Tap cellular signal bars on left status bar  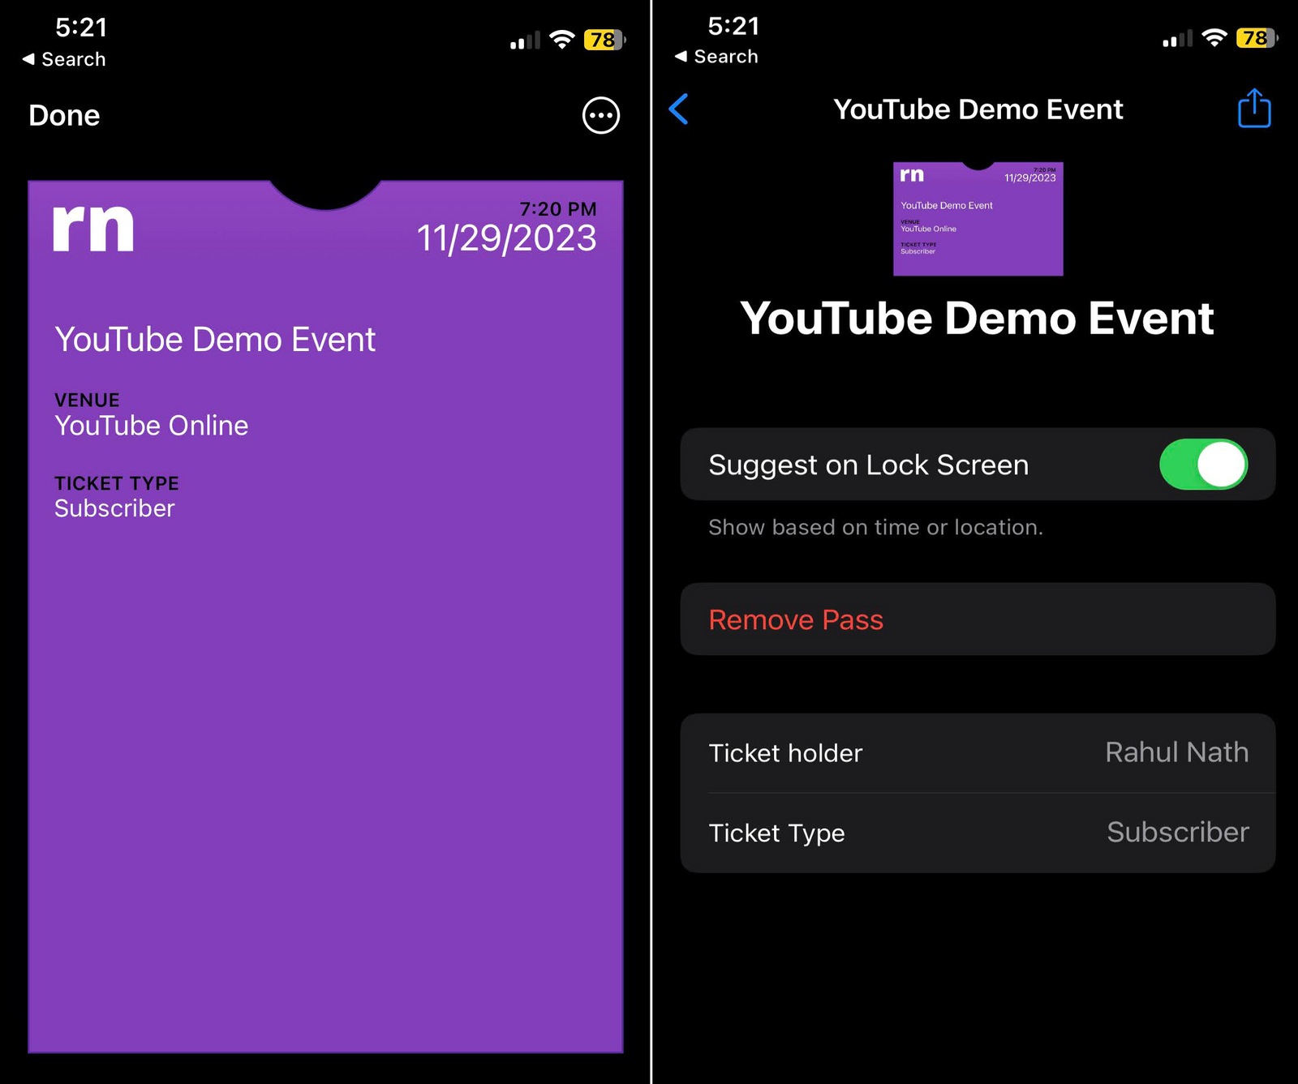click(x=525, y=40)
